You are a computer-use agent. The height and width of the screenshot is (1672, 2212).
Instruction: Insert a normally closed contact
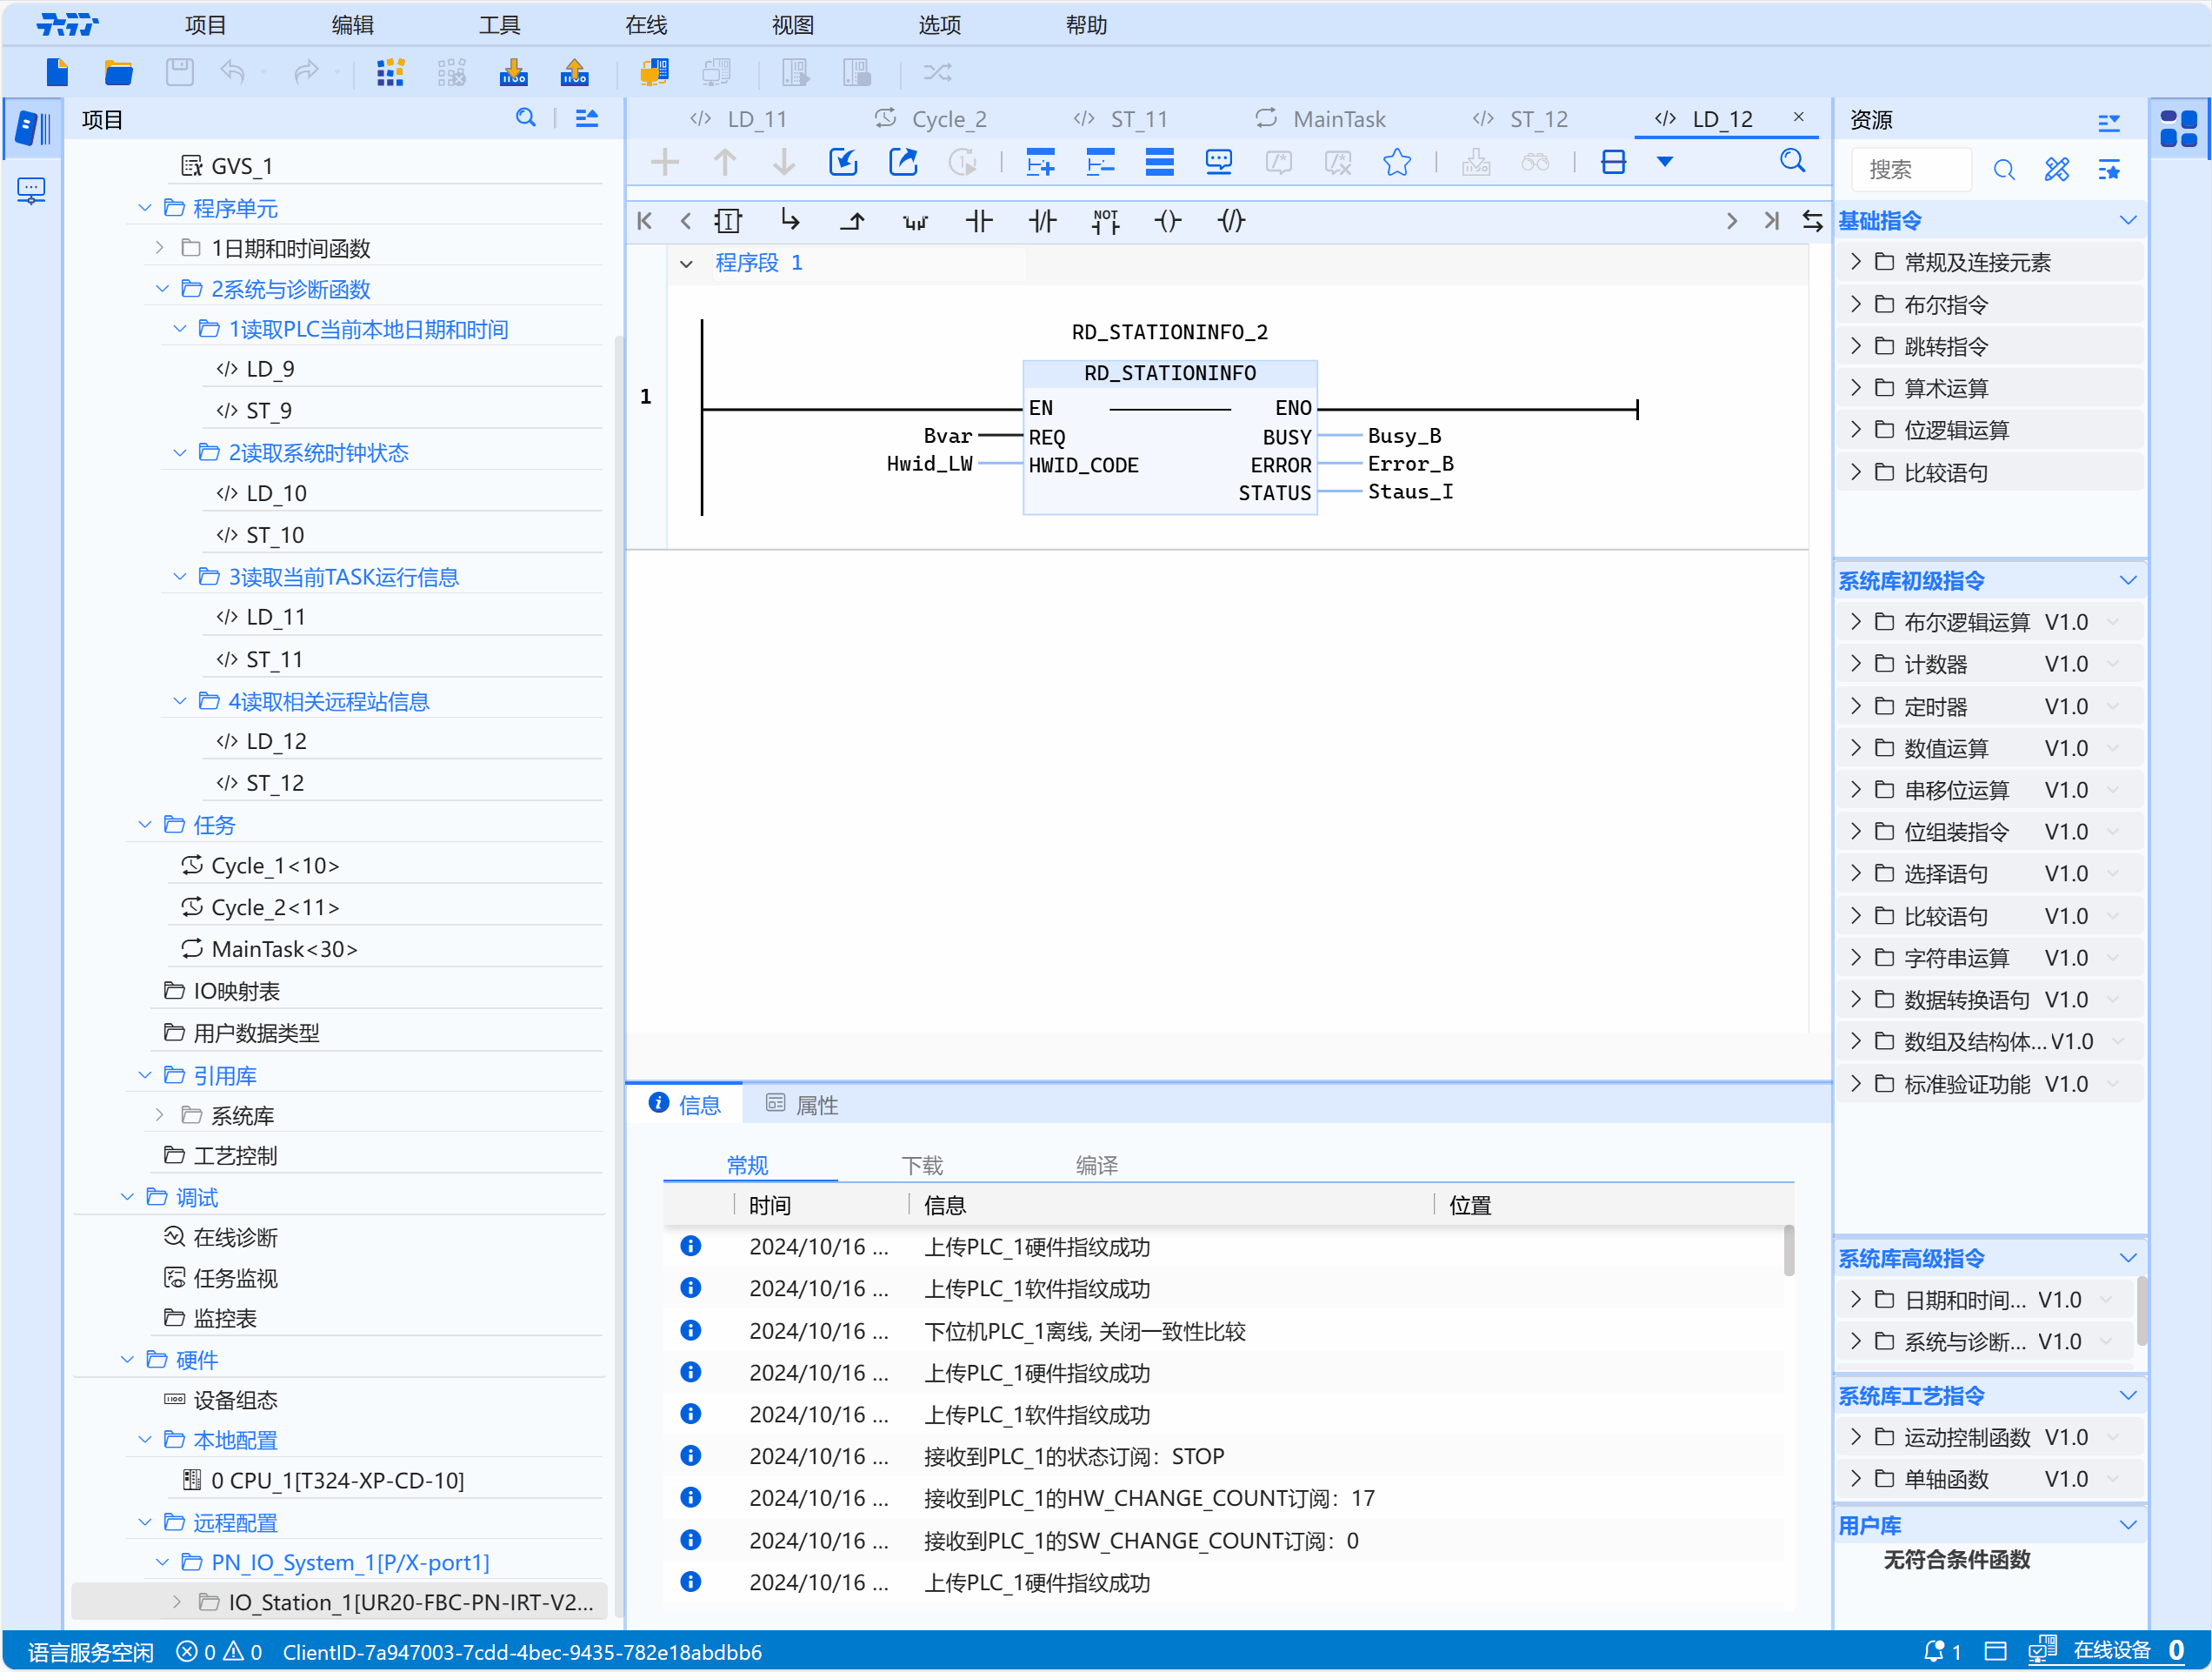[1042, 221]
